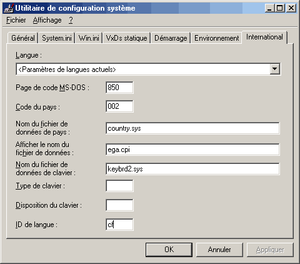Switch to the Général tab
The width and height of the screenshot is (300, 264).
coord(23,38)
